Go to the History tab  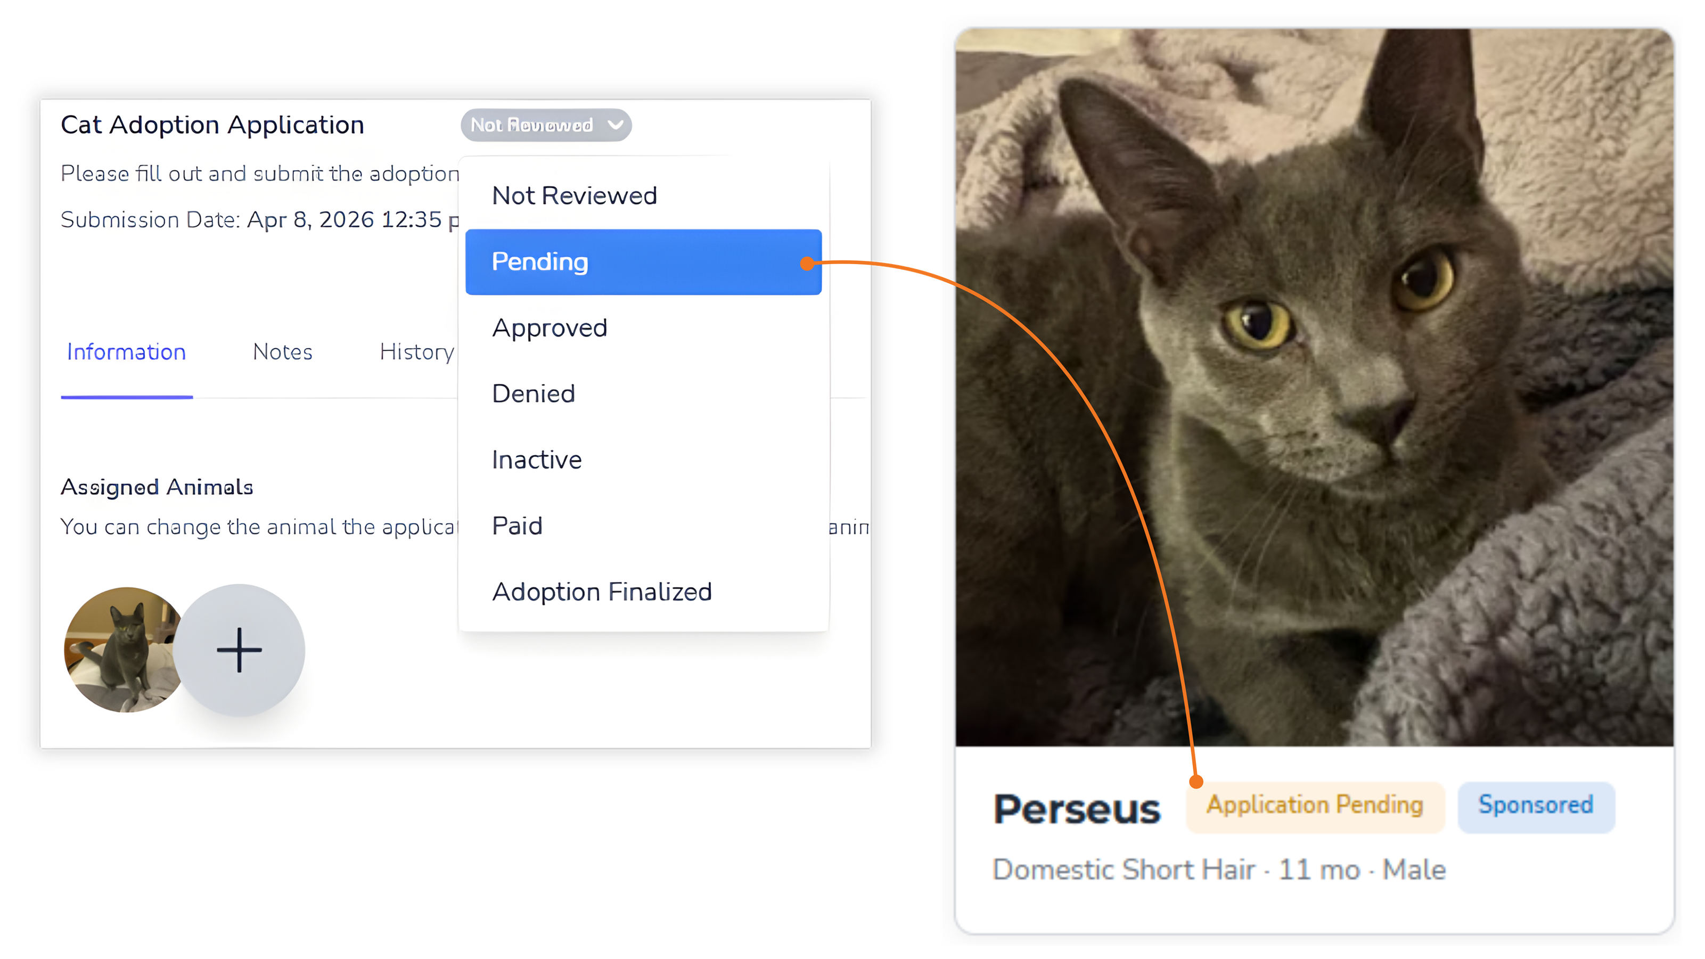pos(416,352)
